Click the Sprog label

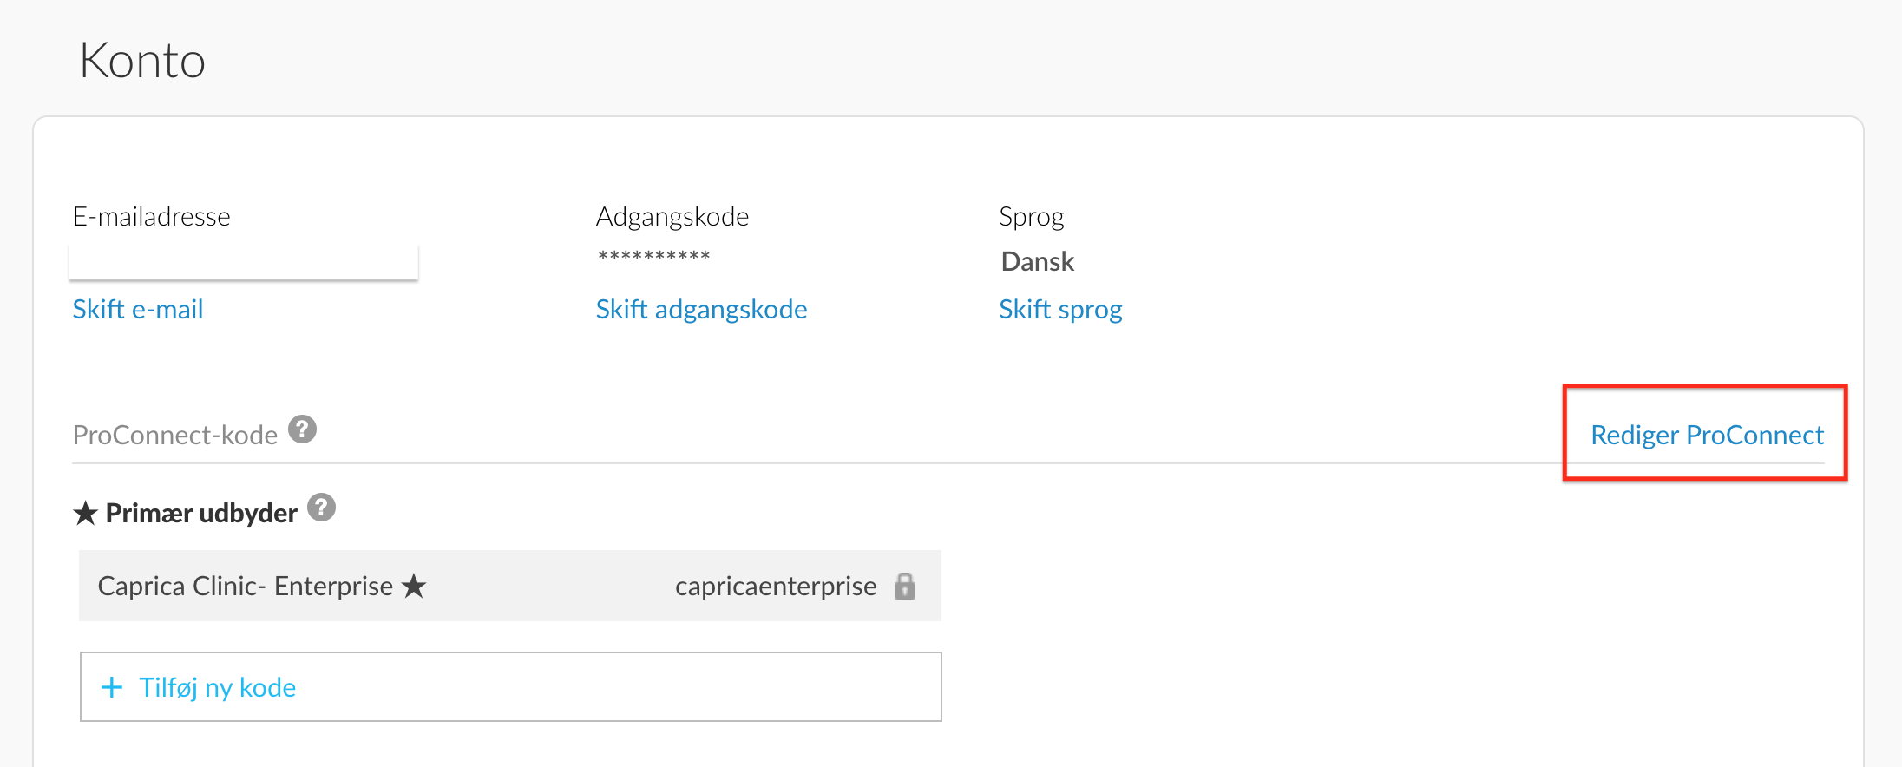click(1032, 216)
